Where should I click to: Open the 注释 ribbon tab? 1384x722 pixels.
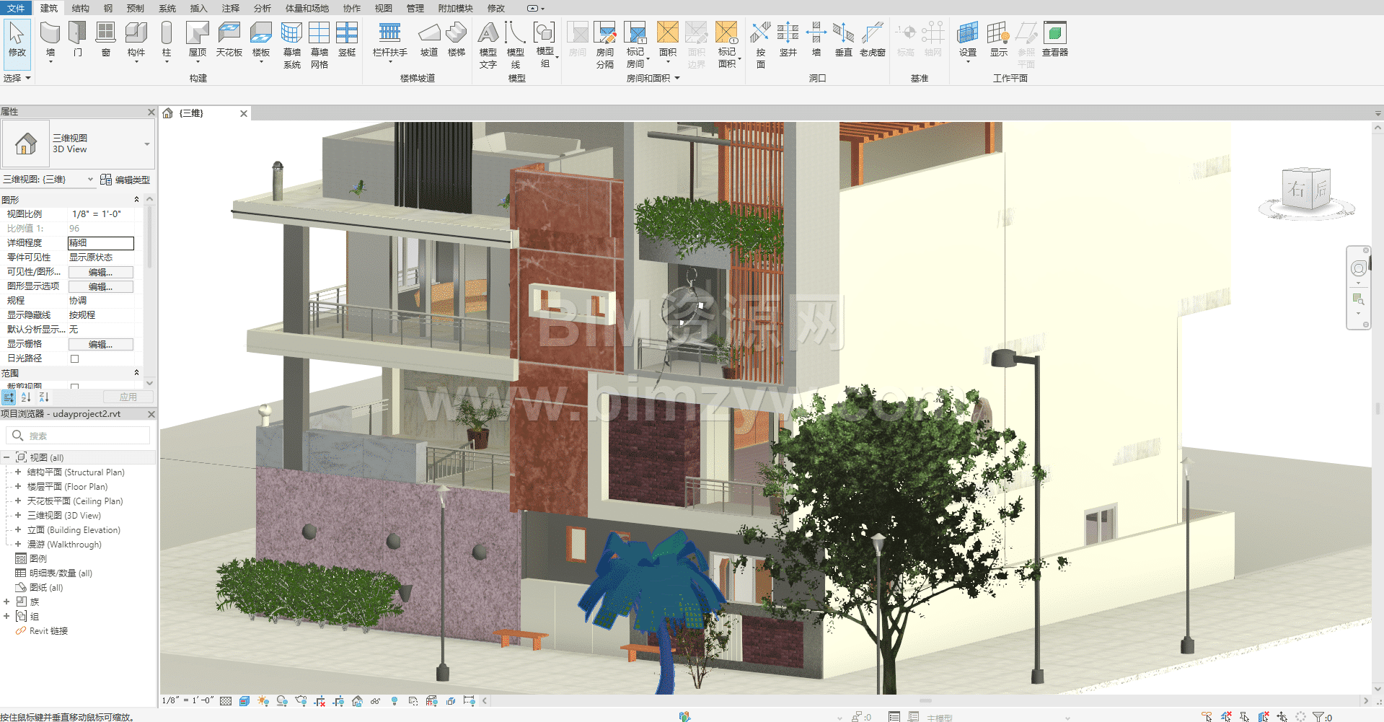point(230,9)
